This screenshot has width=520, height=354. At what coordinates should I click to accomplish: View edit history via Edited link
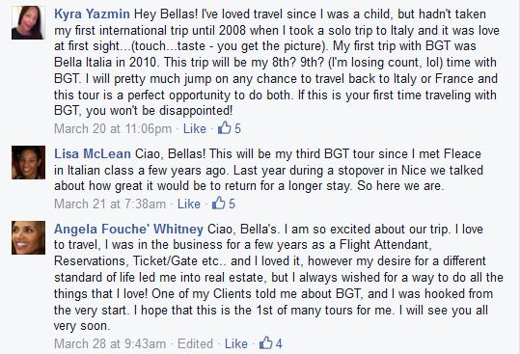pyautogui.click(x=195, y=343)
